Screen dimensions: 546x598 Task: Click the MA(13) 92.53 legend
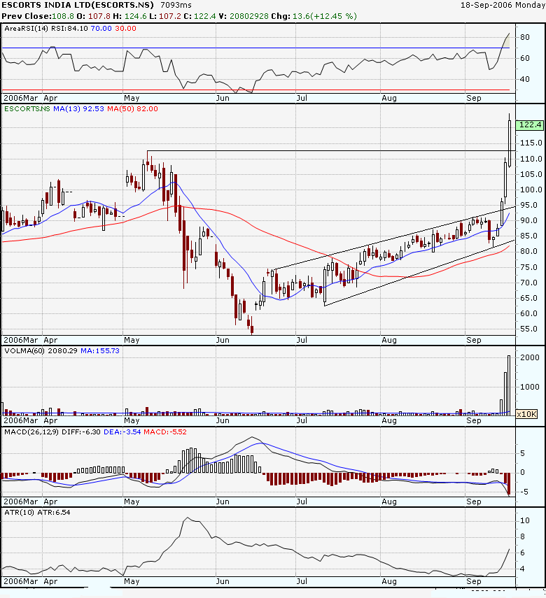coord(78,108)
